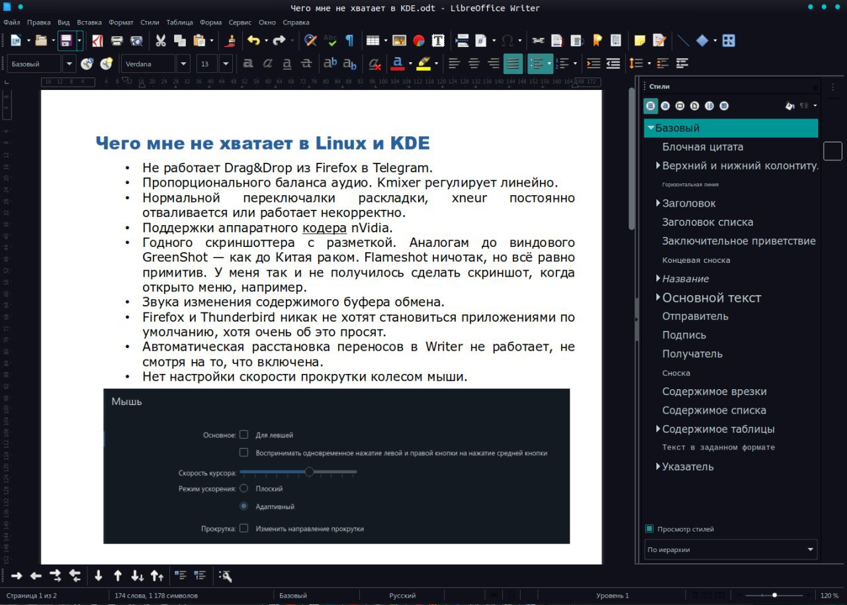Open the Verdana font name dropdown arrow
The height and width of the screenshot is (605, 847).
(184, 64)
